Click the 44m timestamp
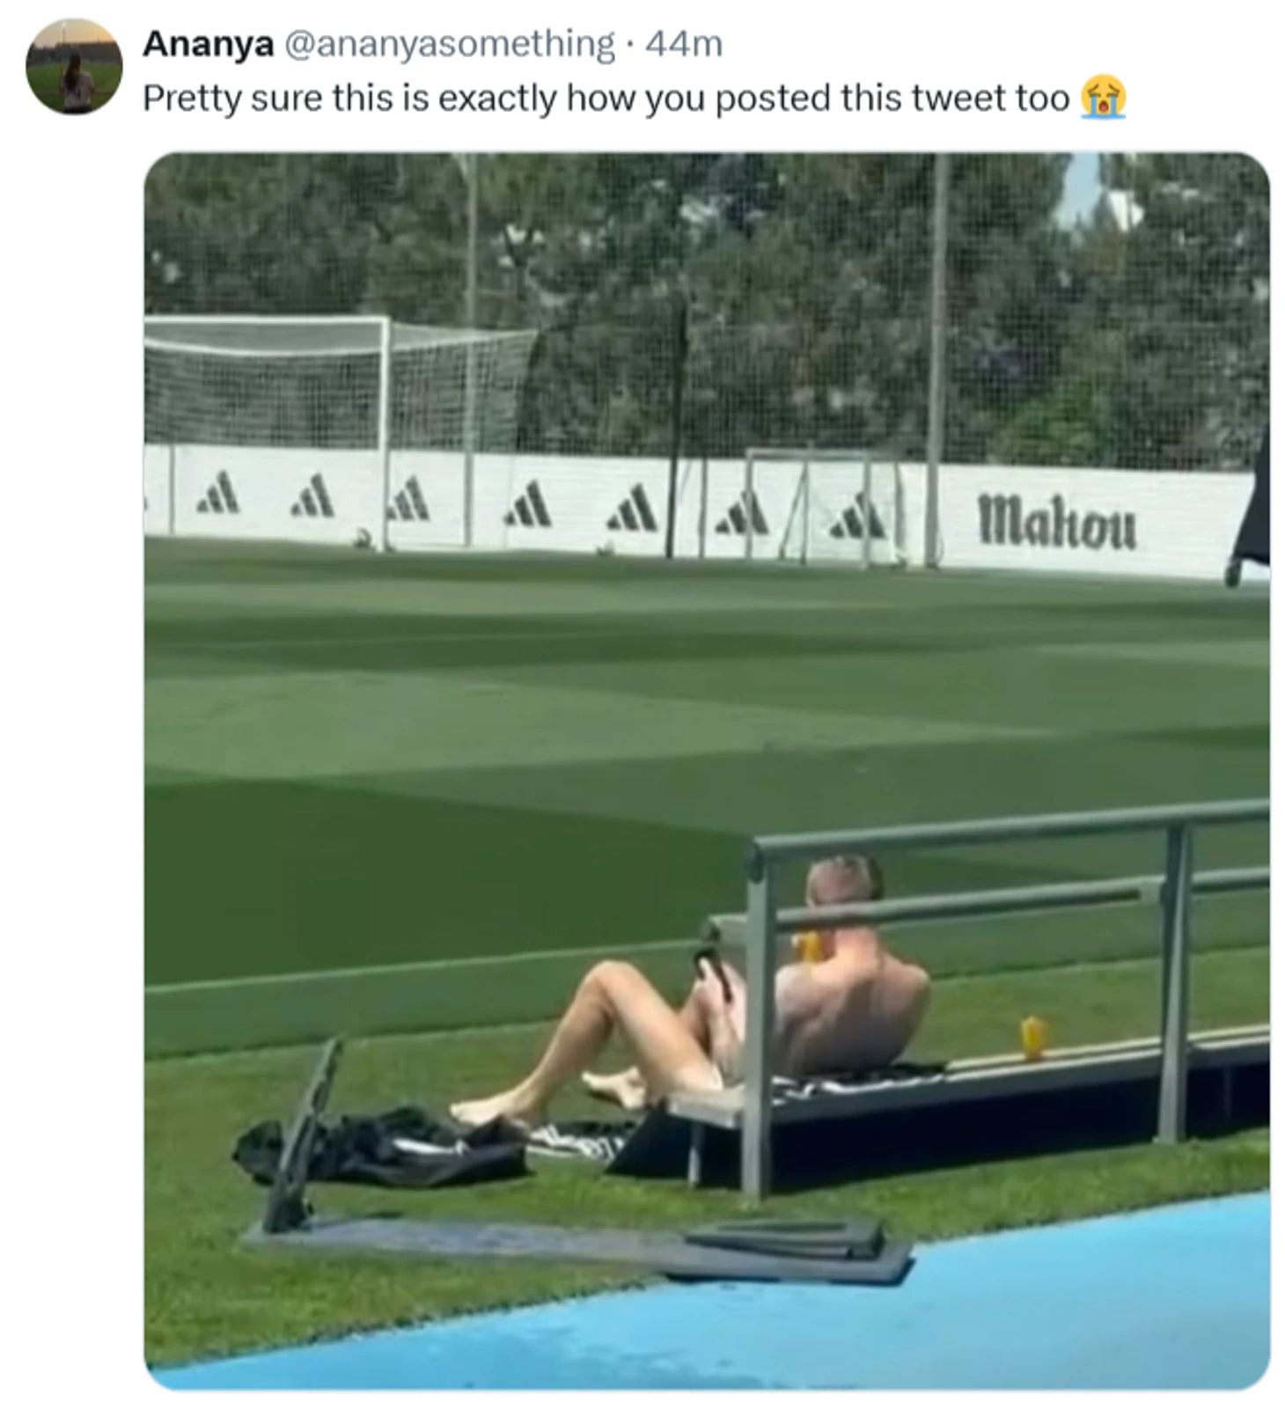1285x1402 pixels. coord(684,44)
